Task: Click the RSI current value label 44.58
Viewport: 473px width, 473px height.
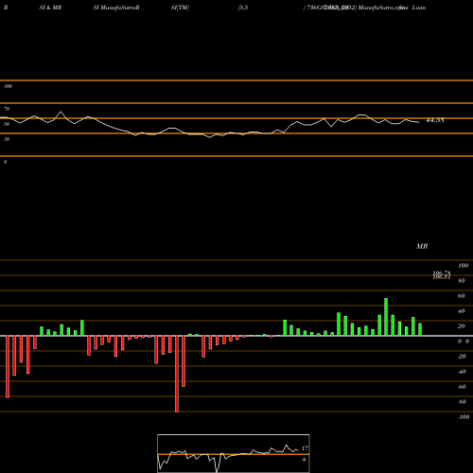Action: (435, 120)
